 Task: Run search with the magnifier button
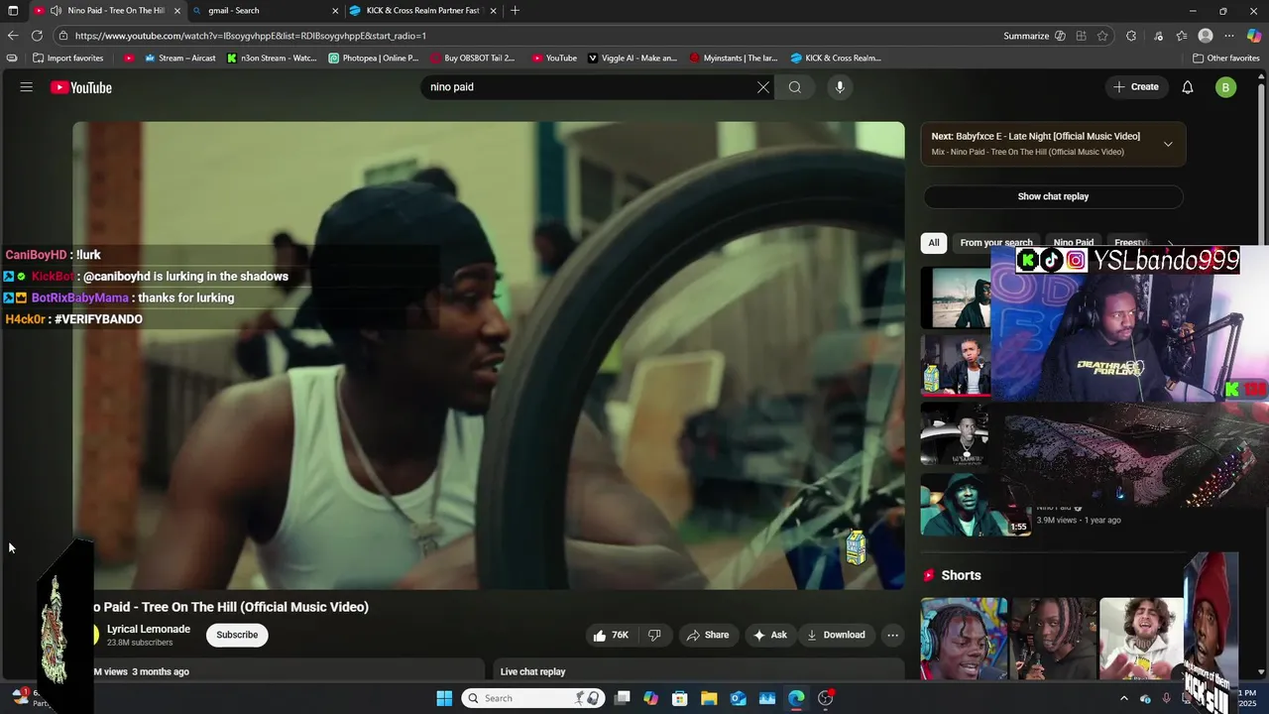794,87
